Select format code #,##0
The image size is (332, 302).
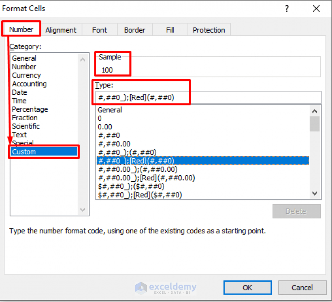point(203,135)
